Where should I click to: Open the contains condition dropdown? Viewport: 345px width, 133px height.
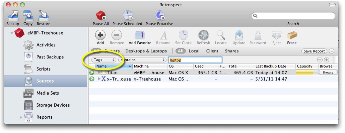click(142, 60)
